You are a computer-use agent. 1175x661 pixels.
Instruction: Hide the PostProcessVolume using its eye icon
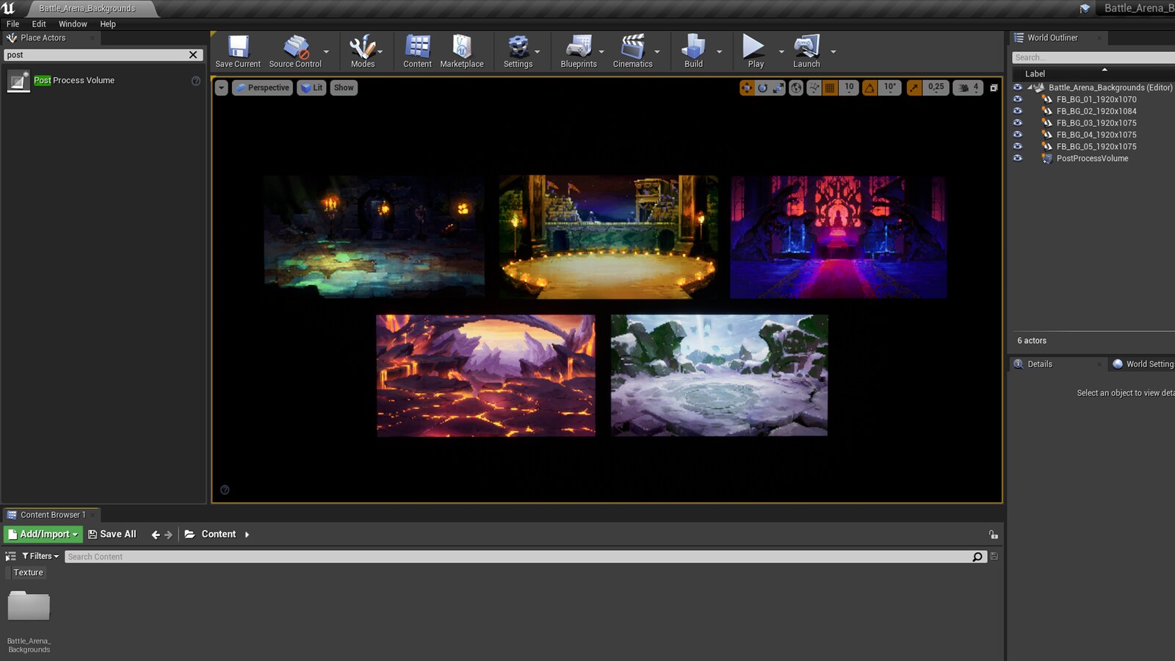point(1018,158)
